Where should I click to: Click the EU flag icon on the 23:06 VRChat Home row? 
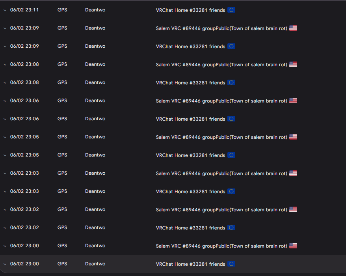click(x=231, y=119)
